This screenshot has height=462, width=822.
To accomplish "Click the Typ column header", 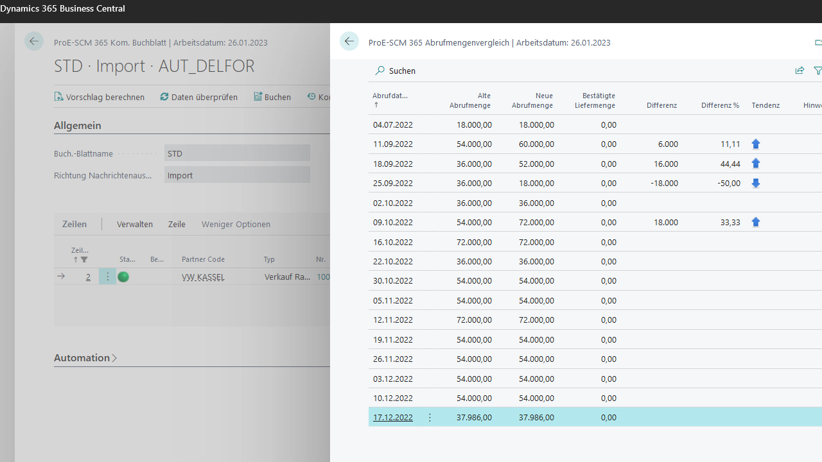I will click(x=269, y=259).
